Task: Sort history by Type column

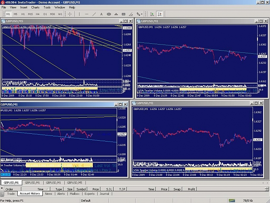Action: pos(57,189)
